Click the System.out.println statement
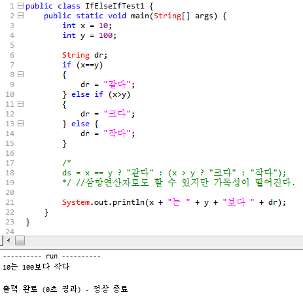Image resolution: width=303 pixels, height=303 pixels. [x=174, y=202]
